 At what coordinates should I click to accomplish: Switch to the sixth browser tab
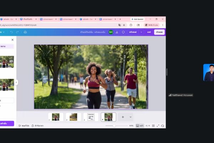click(x=108, y=19)
